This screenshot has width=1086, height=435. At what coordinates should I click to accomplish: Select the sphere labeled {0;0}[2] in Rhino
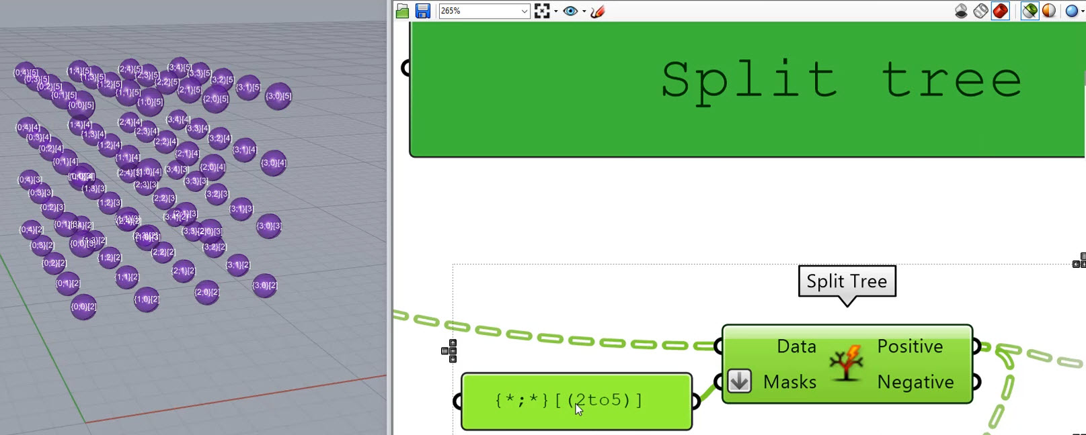click(x=83, y=307)
